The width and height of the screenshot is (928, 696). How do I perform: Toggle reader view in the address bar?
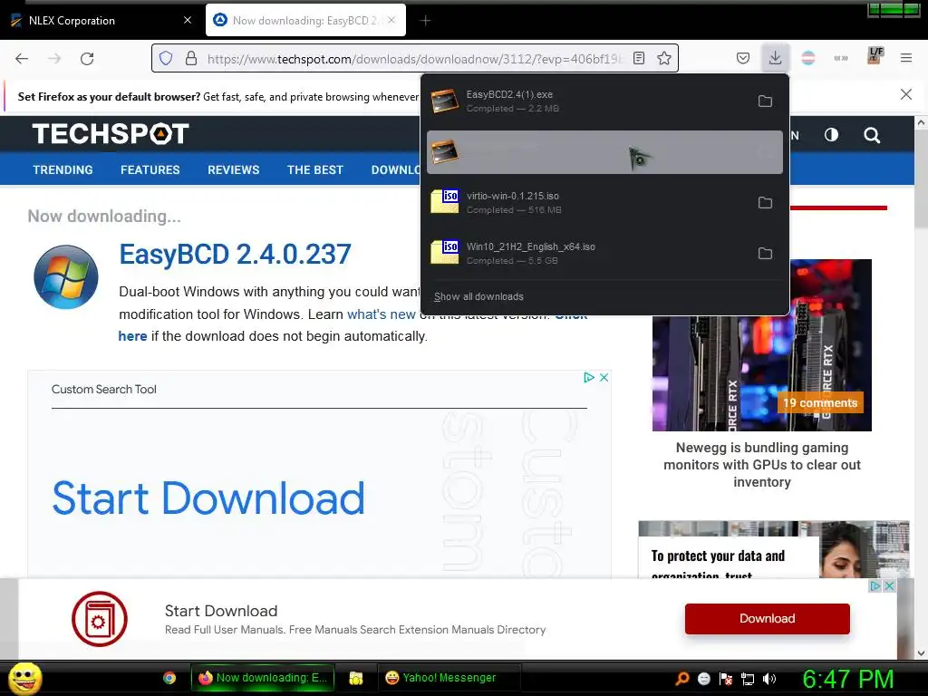click(x=639, y=58)
